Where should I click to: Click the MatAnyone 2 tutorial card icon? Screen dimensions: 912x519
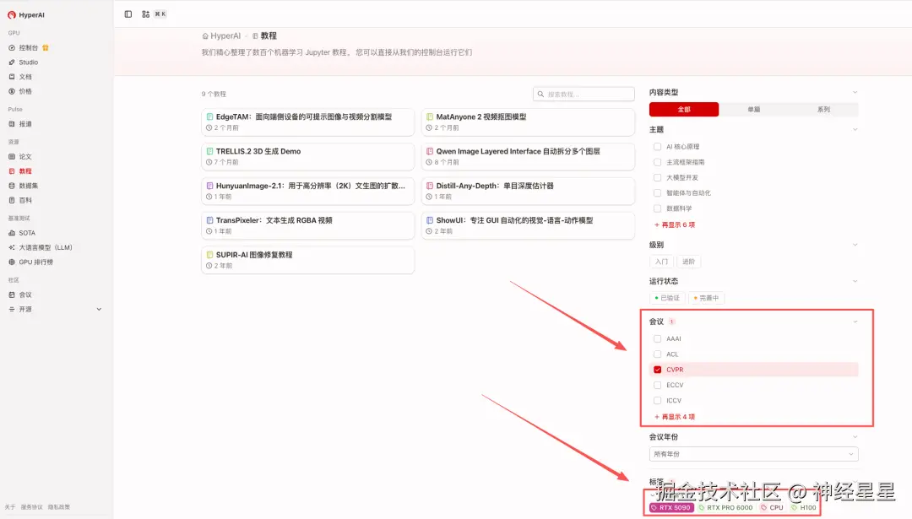point(429,116)
